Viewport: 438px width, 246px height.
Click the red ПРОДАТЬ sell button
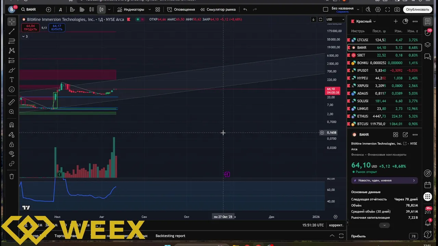tap(30, 28)
